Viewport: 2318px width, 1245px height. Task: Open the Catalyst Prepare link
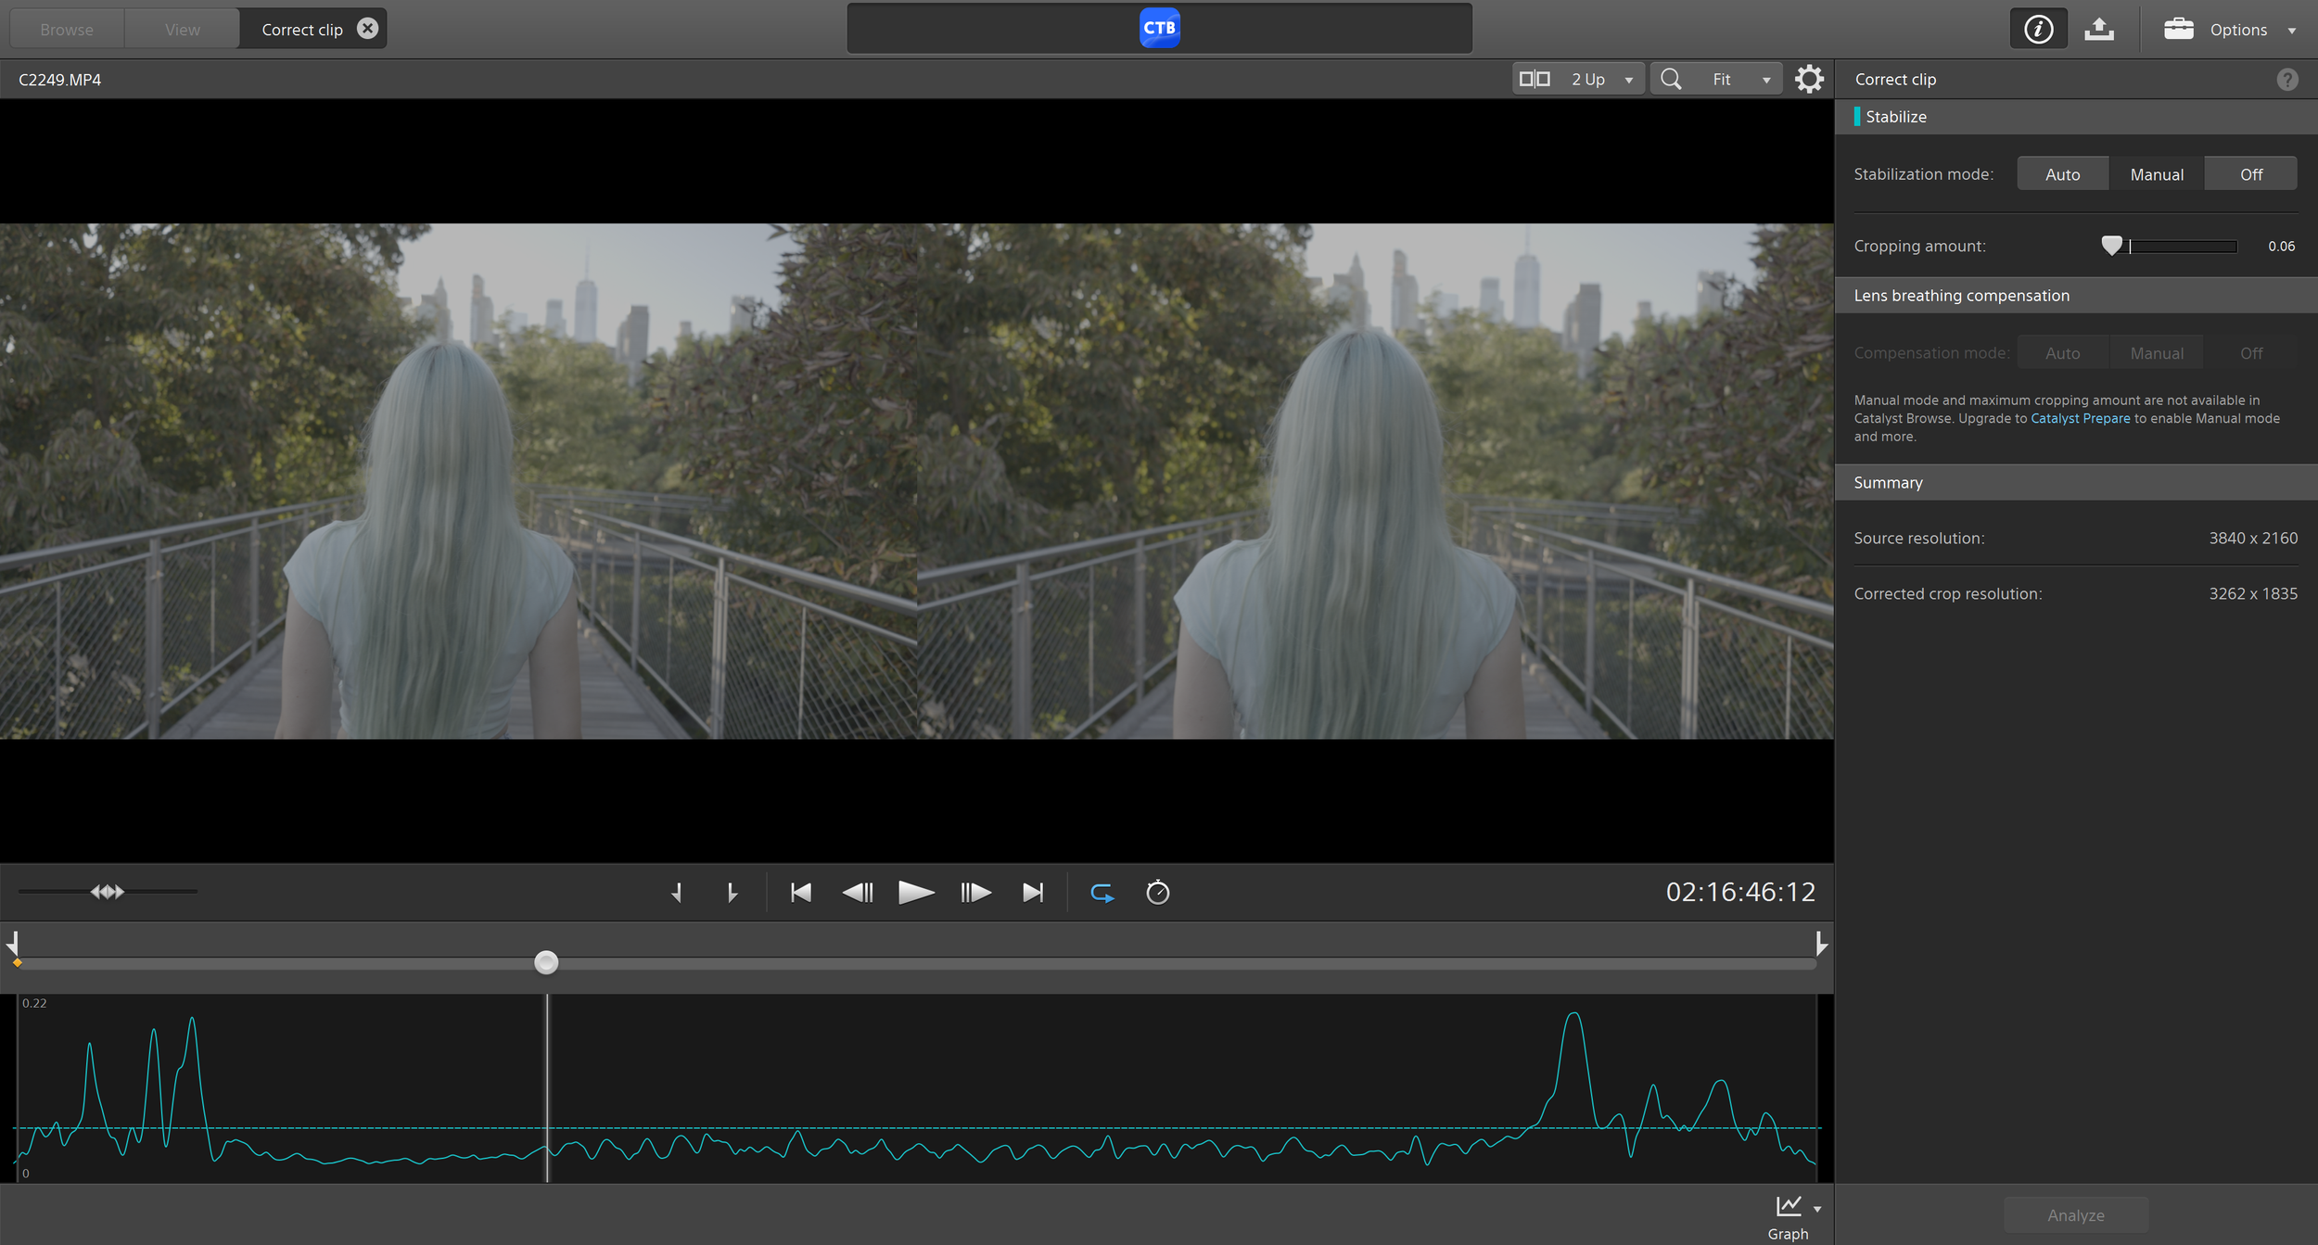2080,418
